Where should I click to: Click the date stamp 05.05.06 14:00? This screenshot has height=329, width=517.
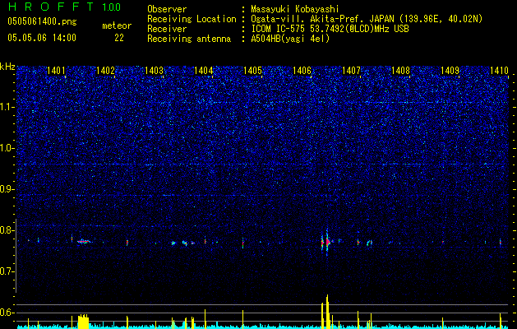tap(42, 38)
